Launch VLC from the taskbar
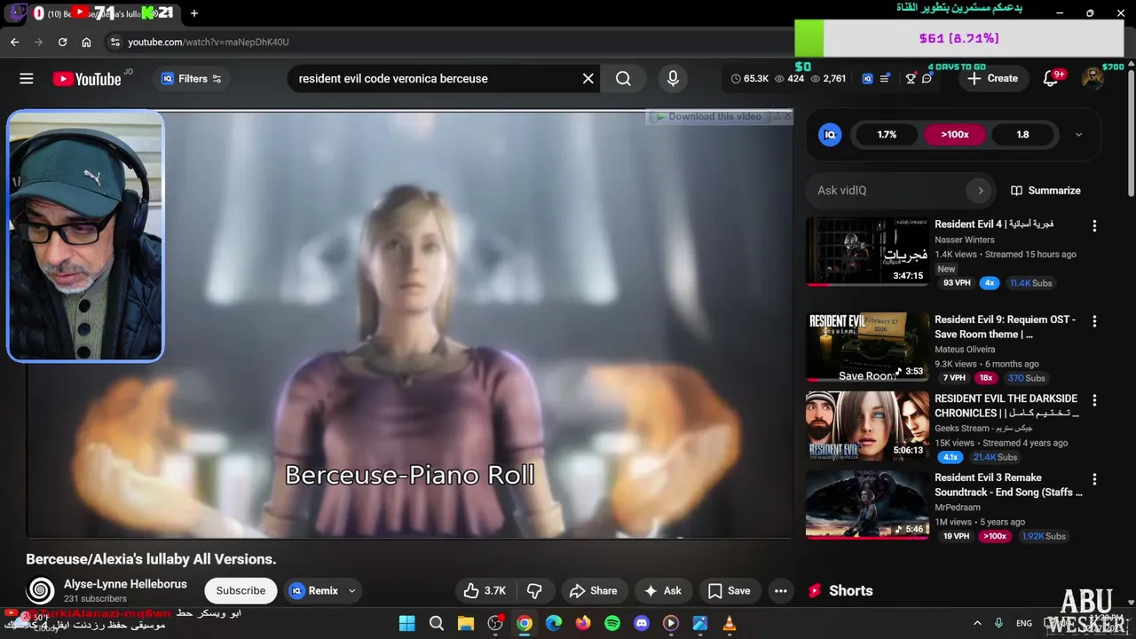This screenshot has width=1136, height=639. coord(730,623)
